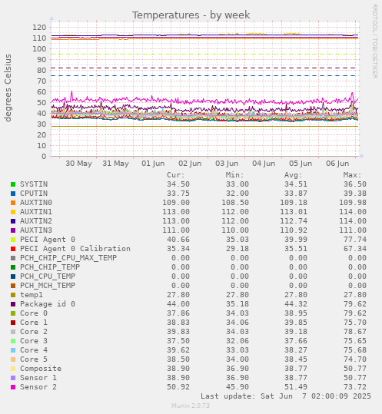Click CPUTIN max value 39.38

355,194
